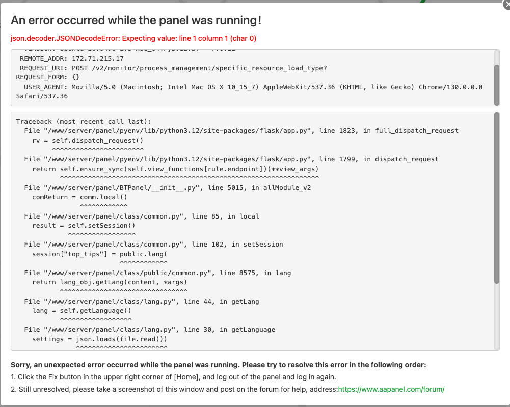Click 'Traceback (most recent call last)' line

(84, 122)
